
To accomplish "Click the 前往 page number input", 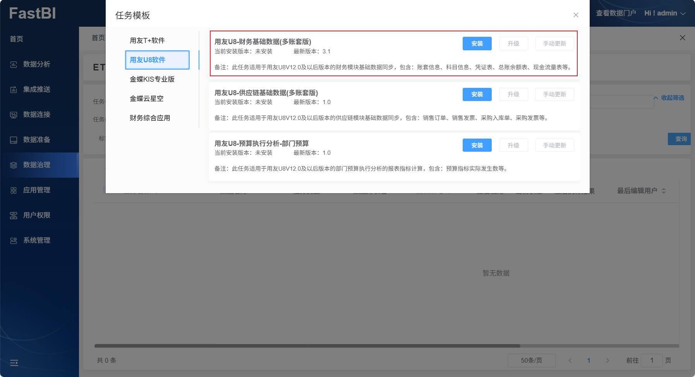I will coord(651,360).
